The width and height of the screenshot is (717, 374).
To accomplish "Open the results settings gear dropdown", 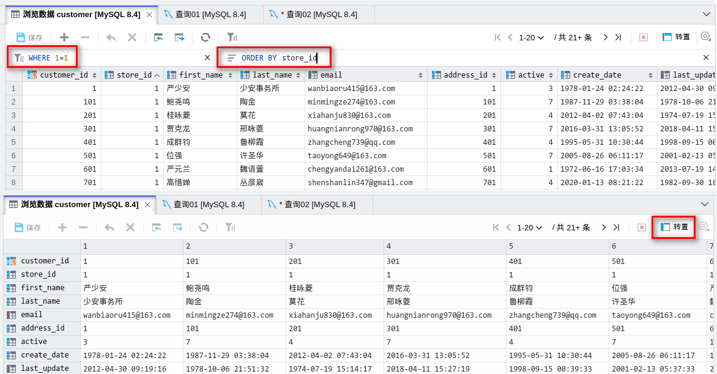I will coord(705,37).
